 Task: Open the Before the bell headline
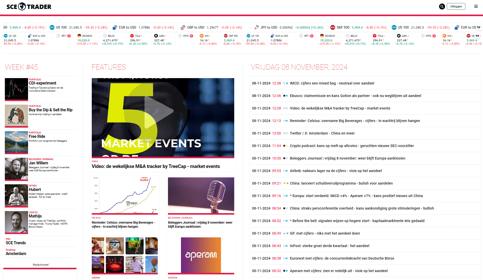click(357, 221)
